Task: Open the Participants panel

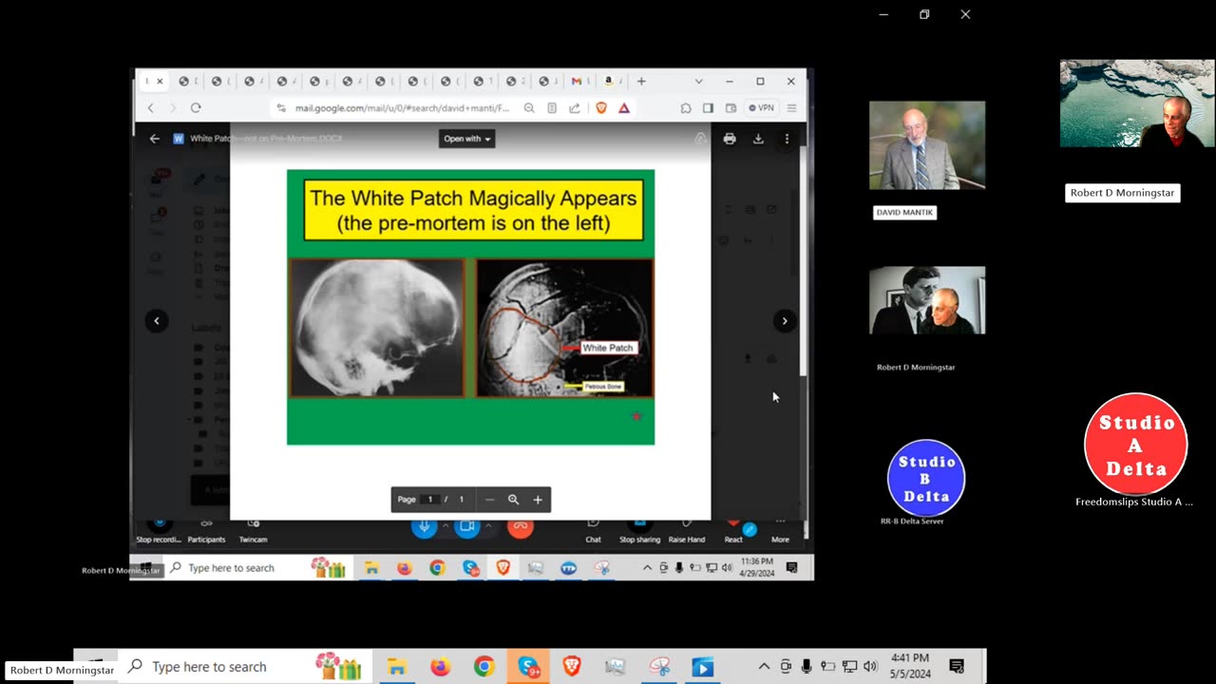Action: point(206,530)
